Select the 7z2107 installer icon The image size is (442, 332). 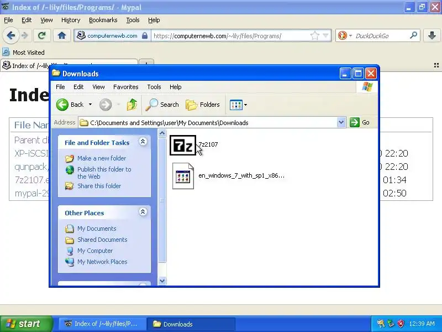183,145
